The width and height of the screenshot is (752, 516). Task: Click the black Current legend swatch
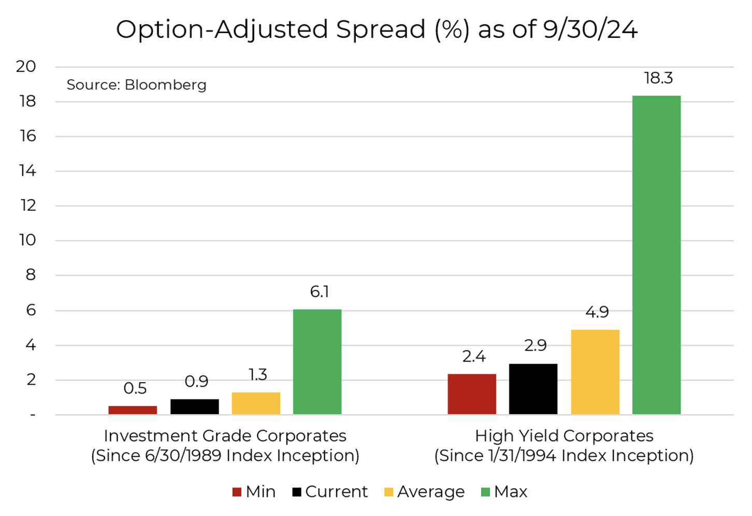[x=297, y=492]
